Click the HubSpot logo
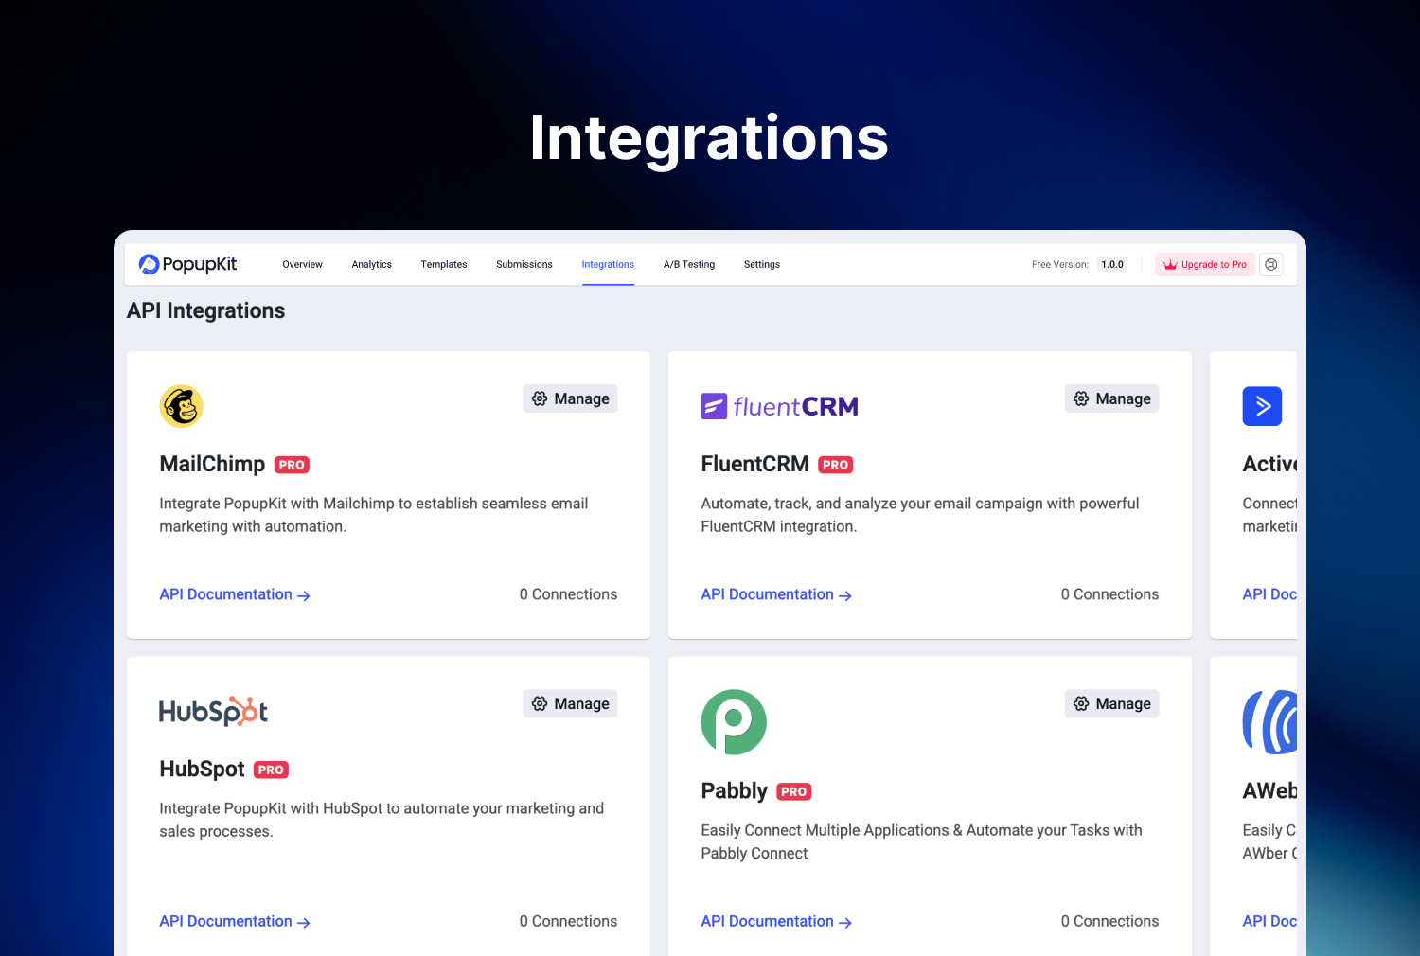 click(213, 712)
